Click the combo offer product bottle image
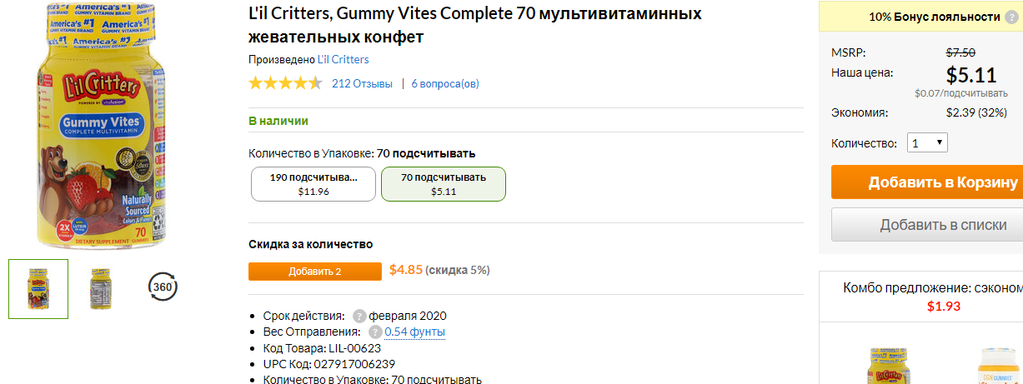Image resolution: width=1023 pixels, height=384 pixels. (889, 365)
